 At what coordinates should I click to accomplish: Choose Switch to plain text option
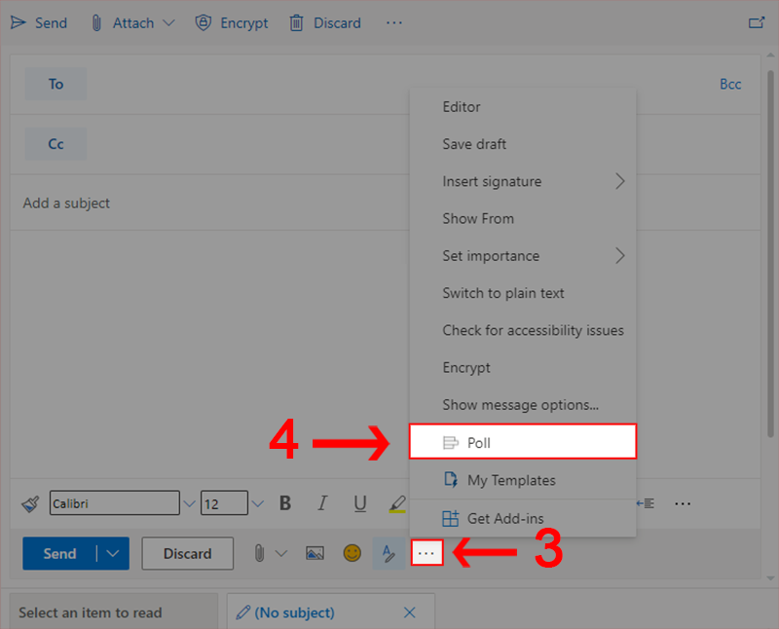[x=503, y=293]
